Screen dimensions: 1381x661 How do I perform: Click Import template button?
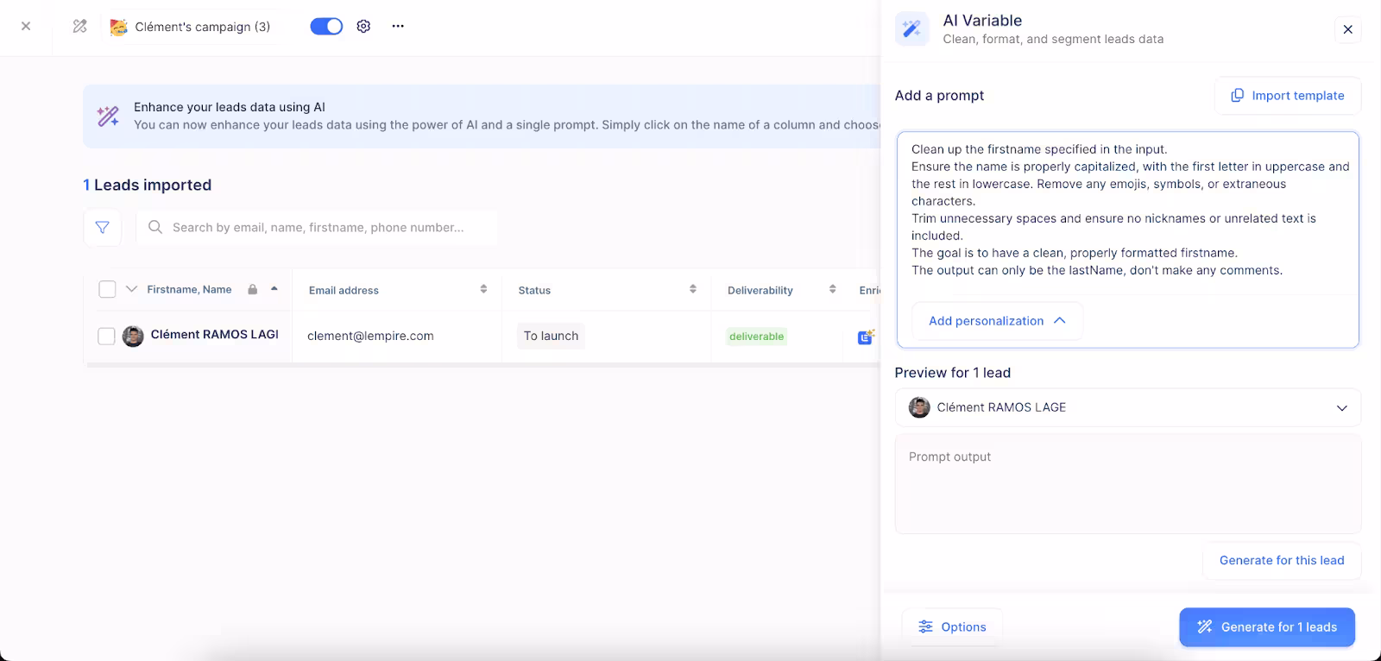(x=1287, y=96)
